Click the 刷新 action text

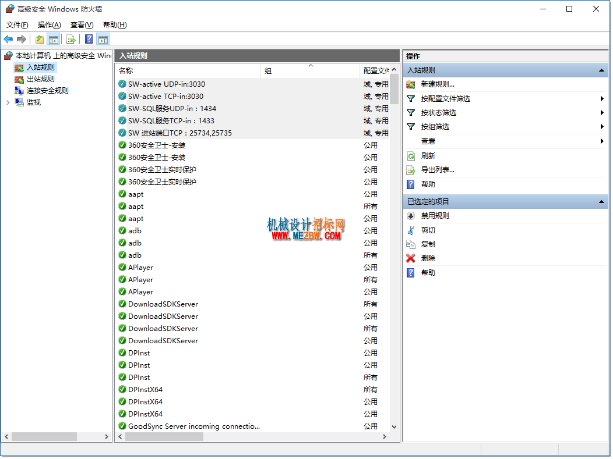428,156
